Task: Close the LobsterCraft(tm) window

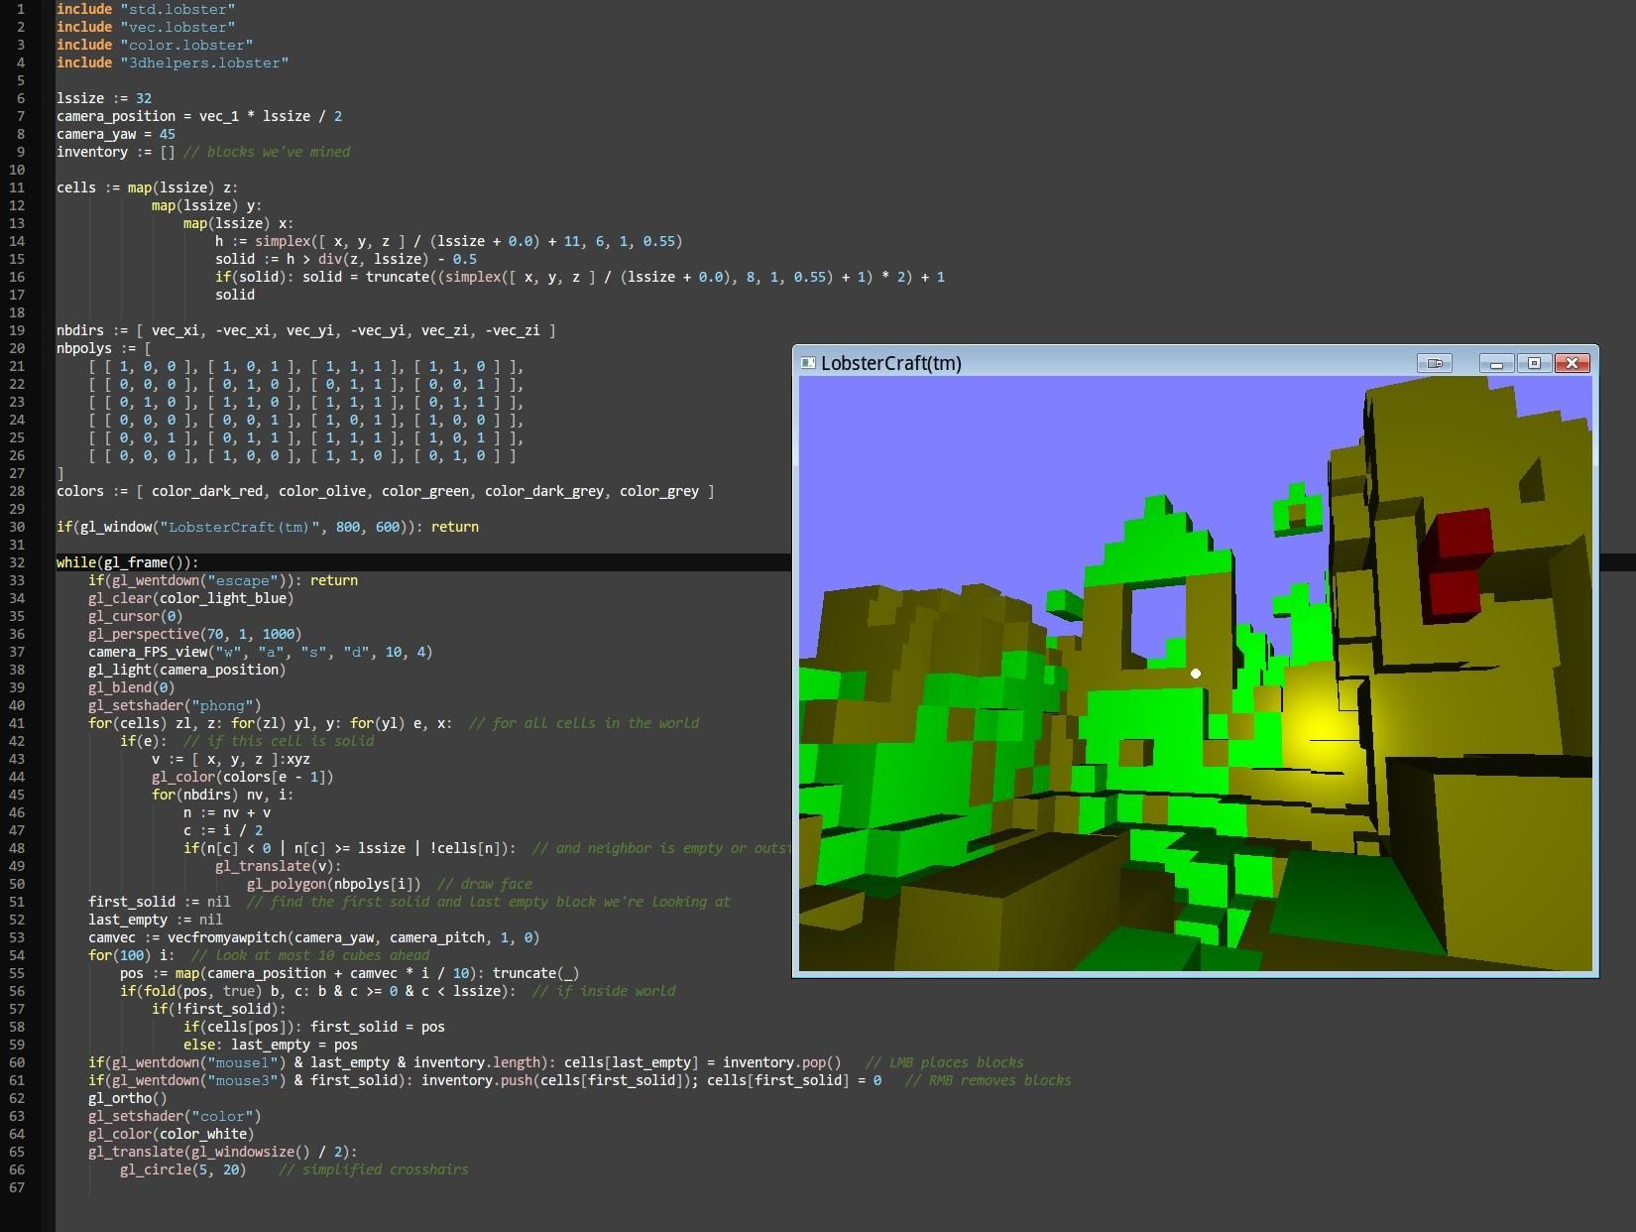Action: pos(1572,364)
